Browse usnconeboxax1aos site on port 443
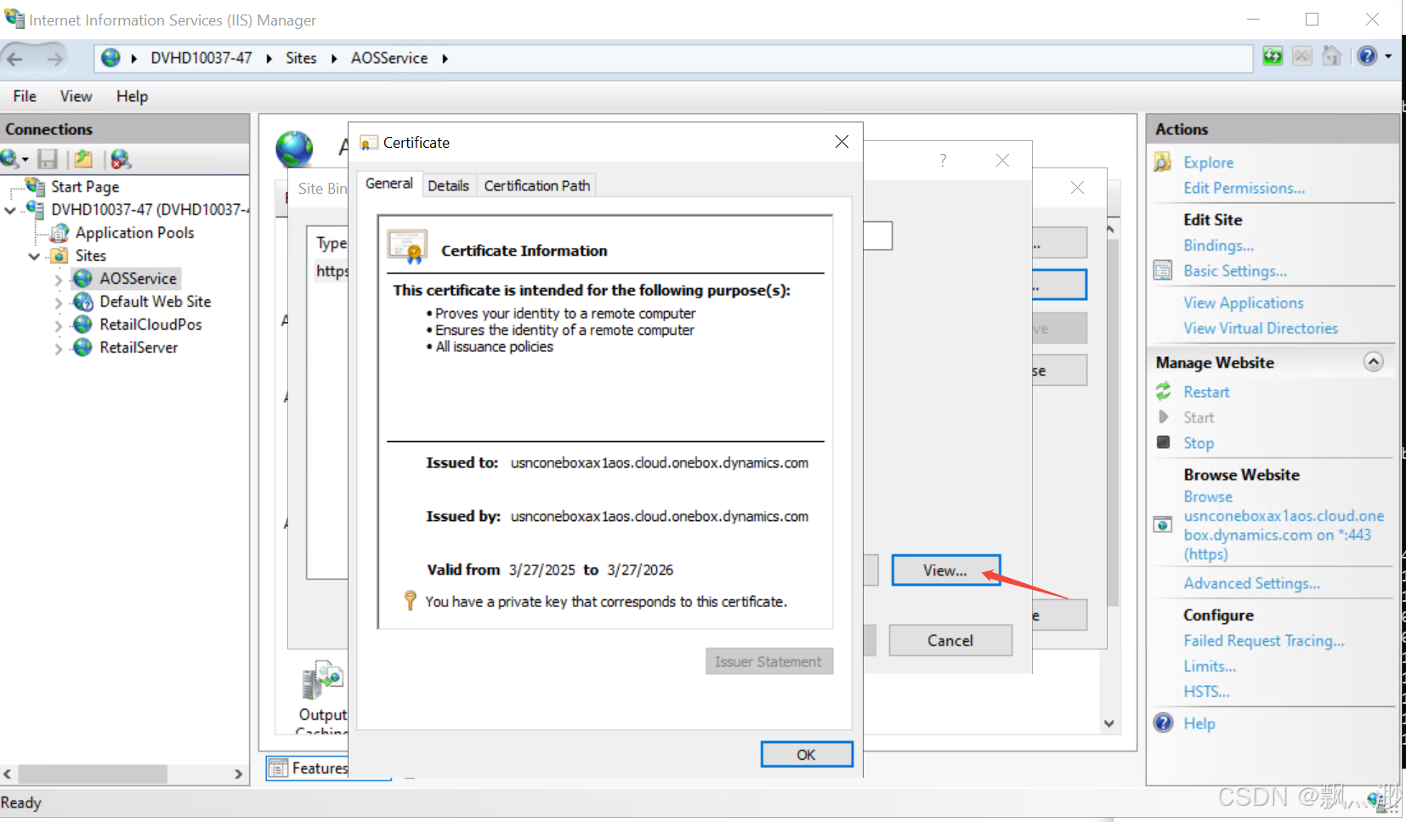This screenshot has height=822, width=1406. coord(1284,535)
